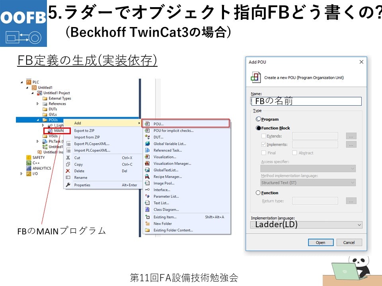Click browse button next to Implements
The height and width of the screenshot is (286, 382).
pos(351,145)
